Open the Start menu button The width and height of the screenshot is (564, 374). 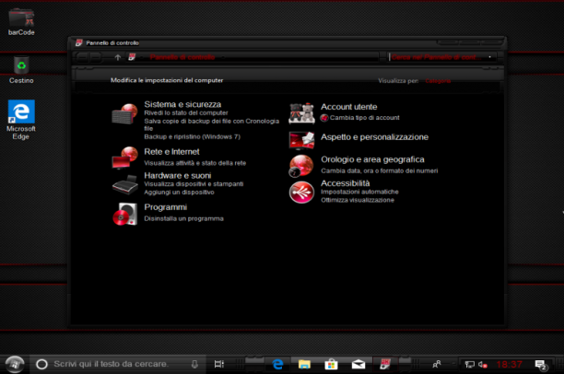click(15, 364)
